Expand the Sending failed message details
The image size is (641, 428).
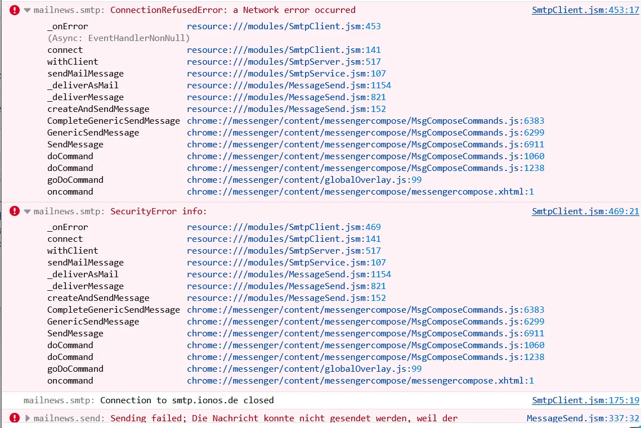coord(28,418)
